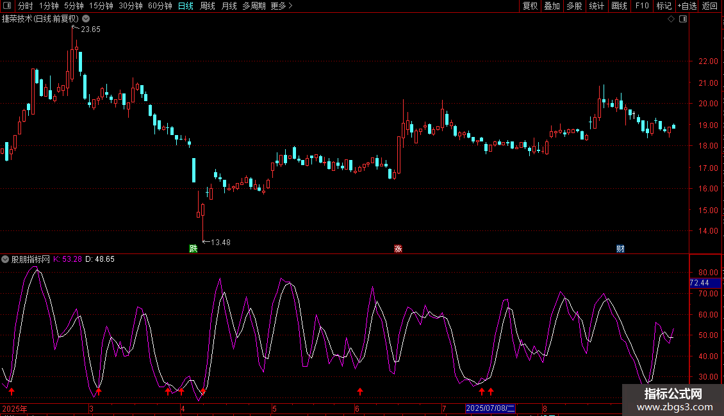Click the 叠加 overlay button
Image resolution: width=724 pixels, height=416 pixels.
tap(552, 6)
